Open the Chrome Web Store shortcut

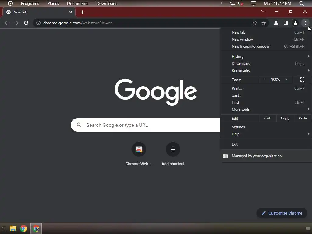(139, 149)
